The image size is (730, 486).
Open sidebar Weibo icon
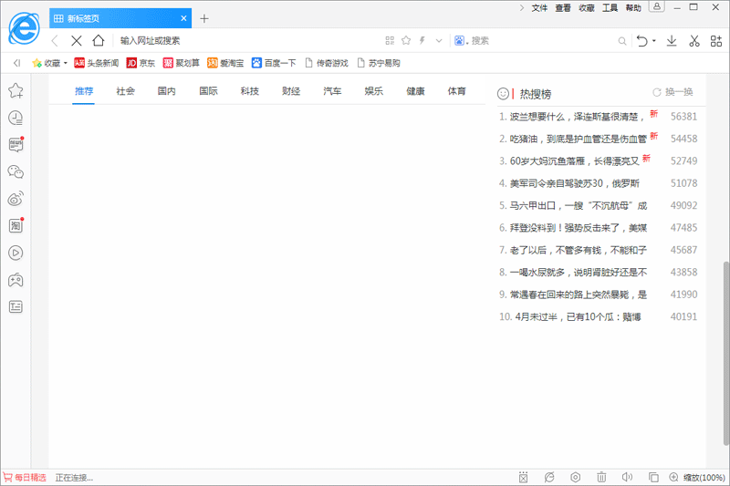16,199
